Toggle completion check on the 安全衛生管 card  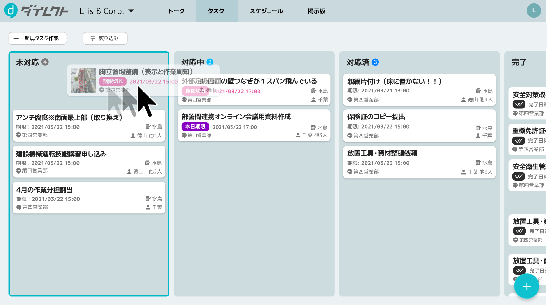click(x=518, y=176)
